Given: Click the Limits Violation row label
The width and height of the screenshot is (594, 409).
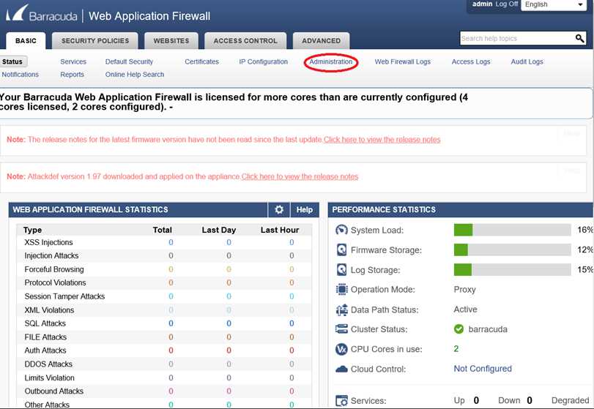Looking at the screenshot, I should coord(49,378).
